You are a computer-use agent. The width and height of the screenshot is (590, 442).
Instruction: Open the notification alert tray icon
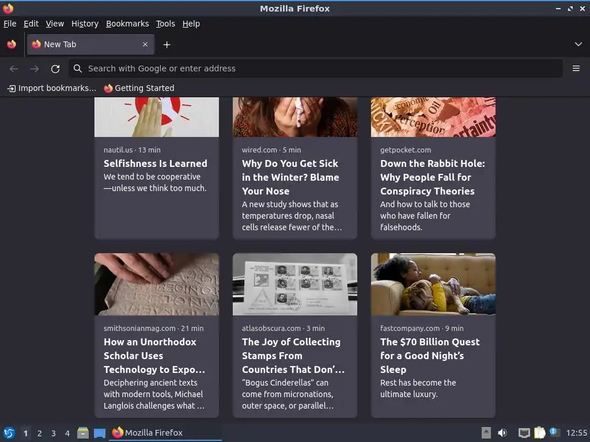pyautogui.click(x=554, y=432)
